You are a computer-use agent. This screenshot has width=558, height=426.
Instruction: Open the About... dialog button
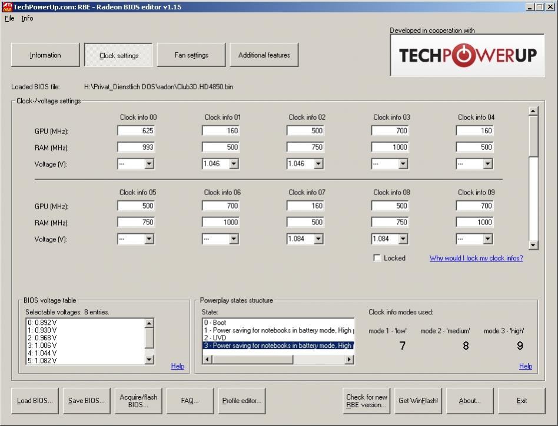(x=470, y=401)
